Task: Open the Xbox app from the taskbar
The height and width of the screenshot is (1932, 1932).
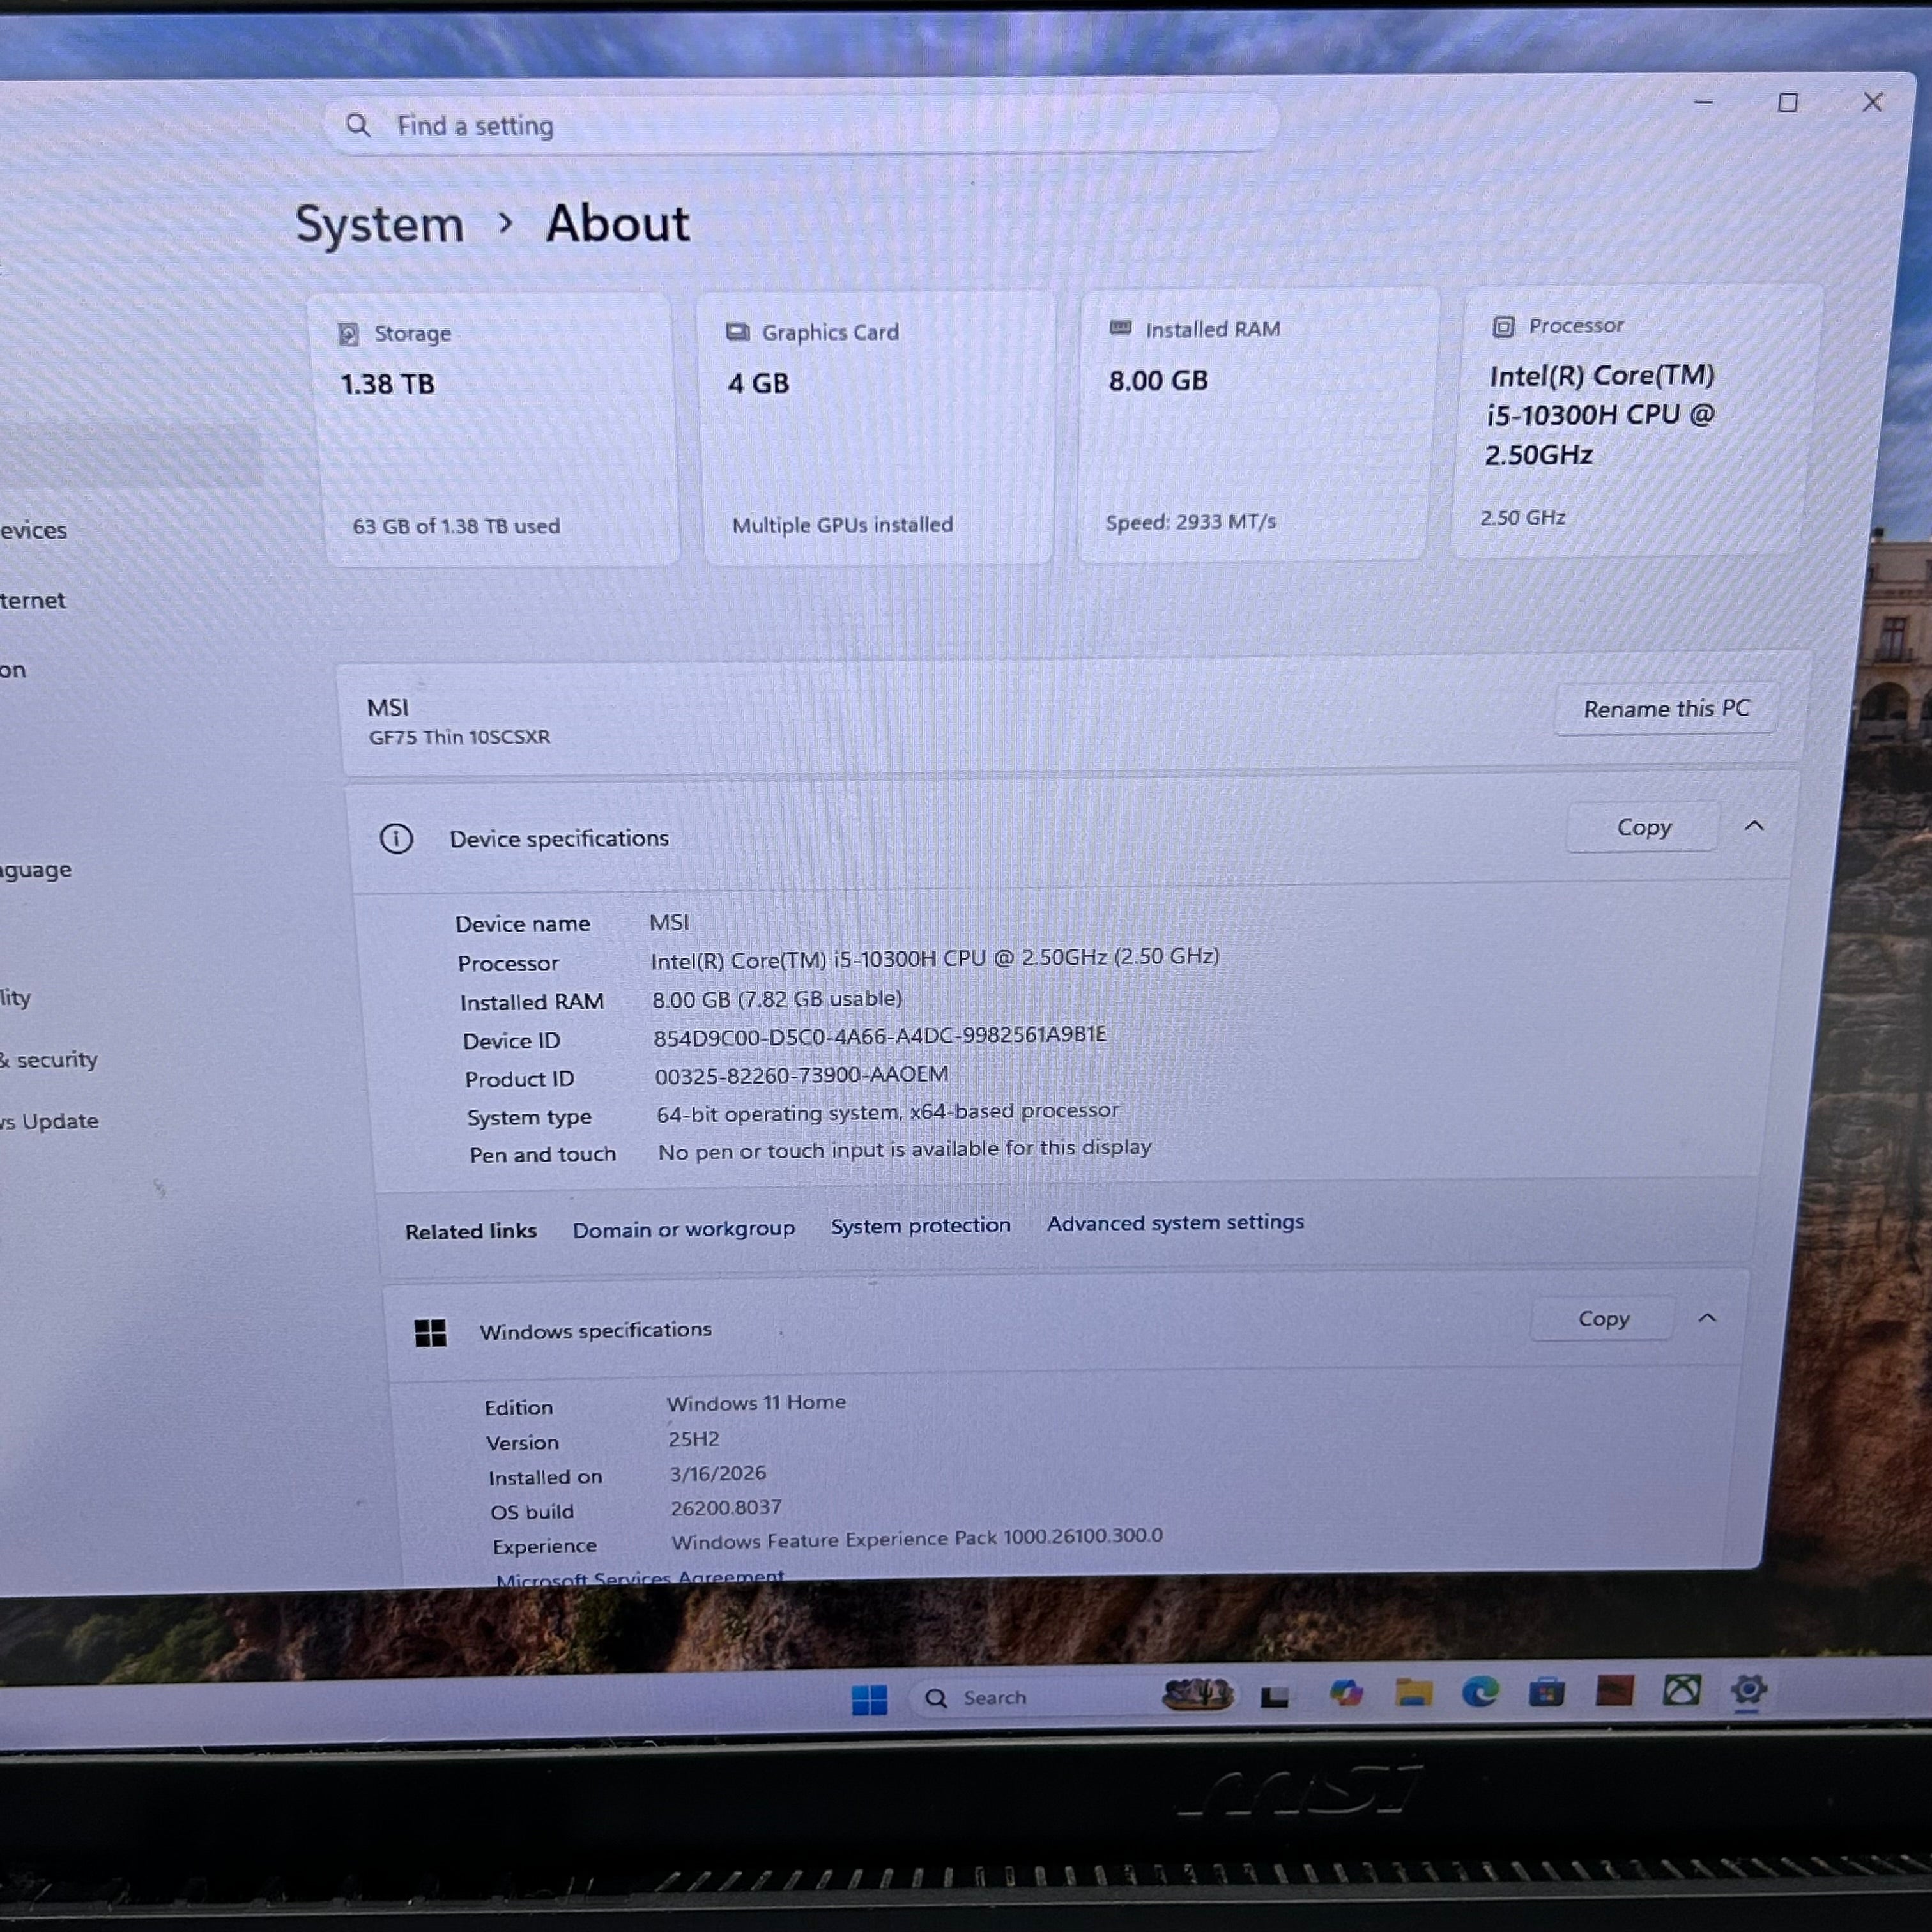Action: pyautogui.click(x=1681, y=1690)
